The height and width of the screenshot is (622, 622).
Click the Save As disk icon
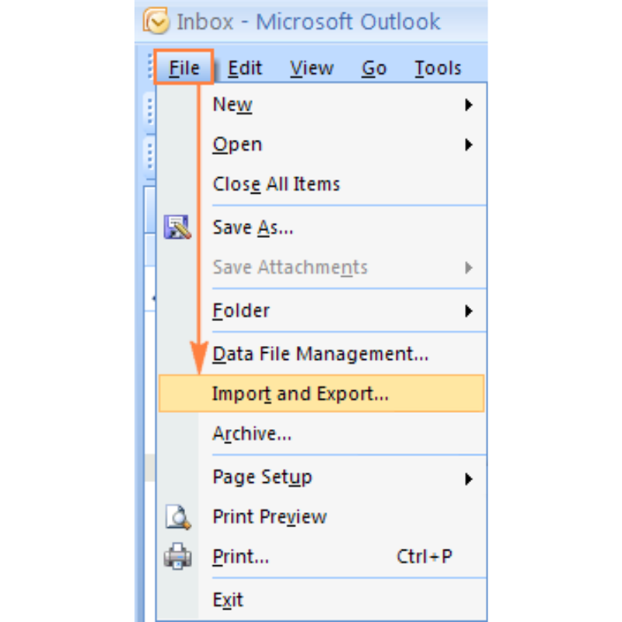(x=177, y=227)
